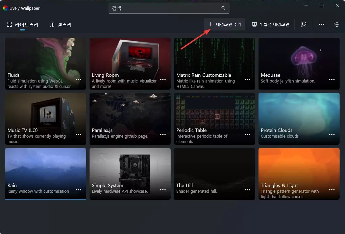Open the Fluids wallpaper options menu

[x=78, y=79]
